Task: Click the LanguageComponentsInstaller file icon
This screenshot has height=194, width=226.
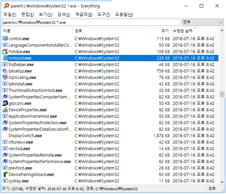Action: [5, 45]
